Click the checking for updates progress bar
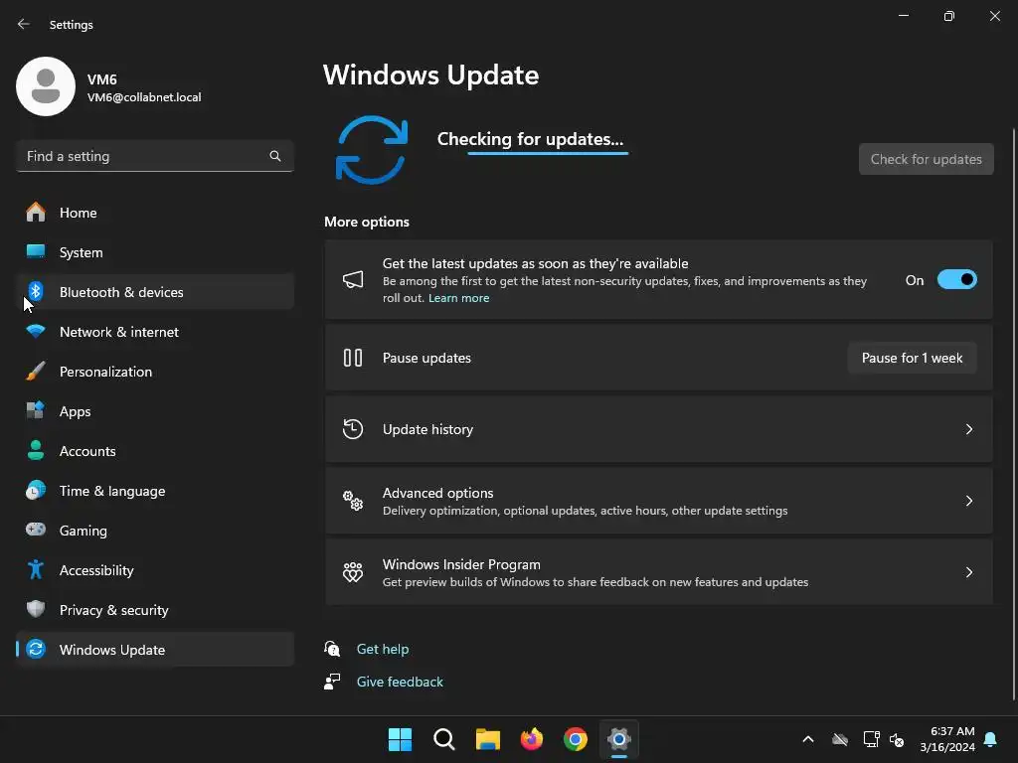Image resolution: width=1018 pixels, height=763 pixels. [548, 154]
